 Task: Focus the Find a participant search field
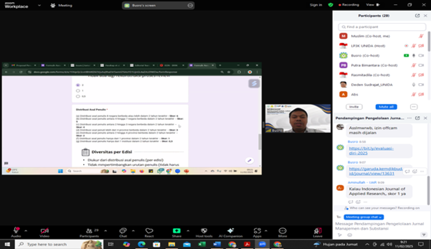click(x=382, y=27)
